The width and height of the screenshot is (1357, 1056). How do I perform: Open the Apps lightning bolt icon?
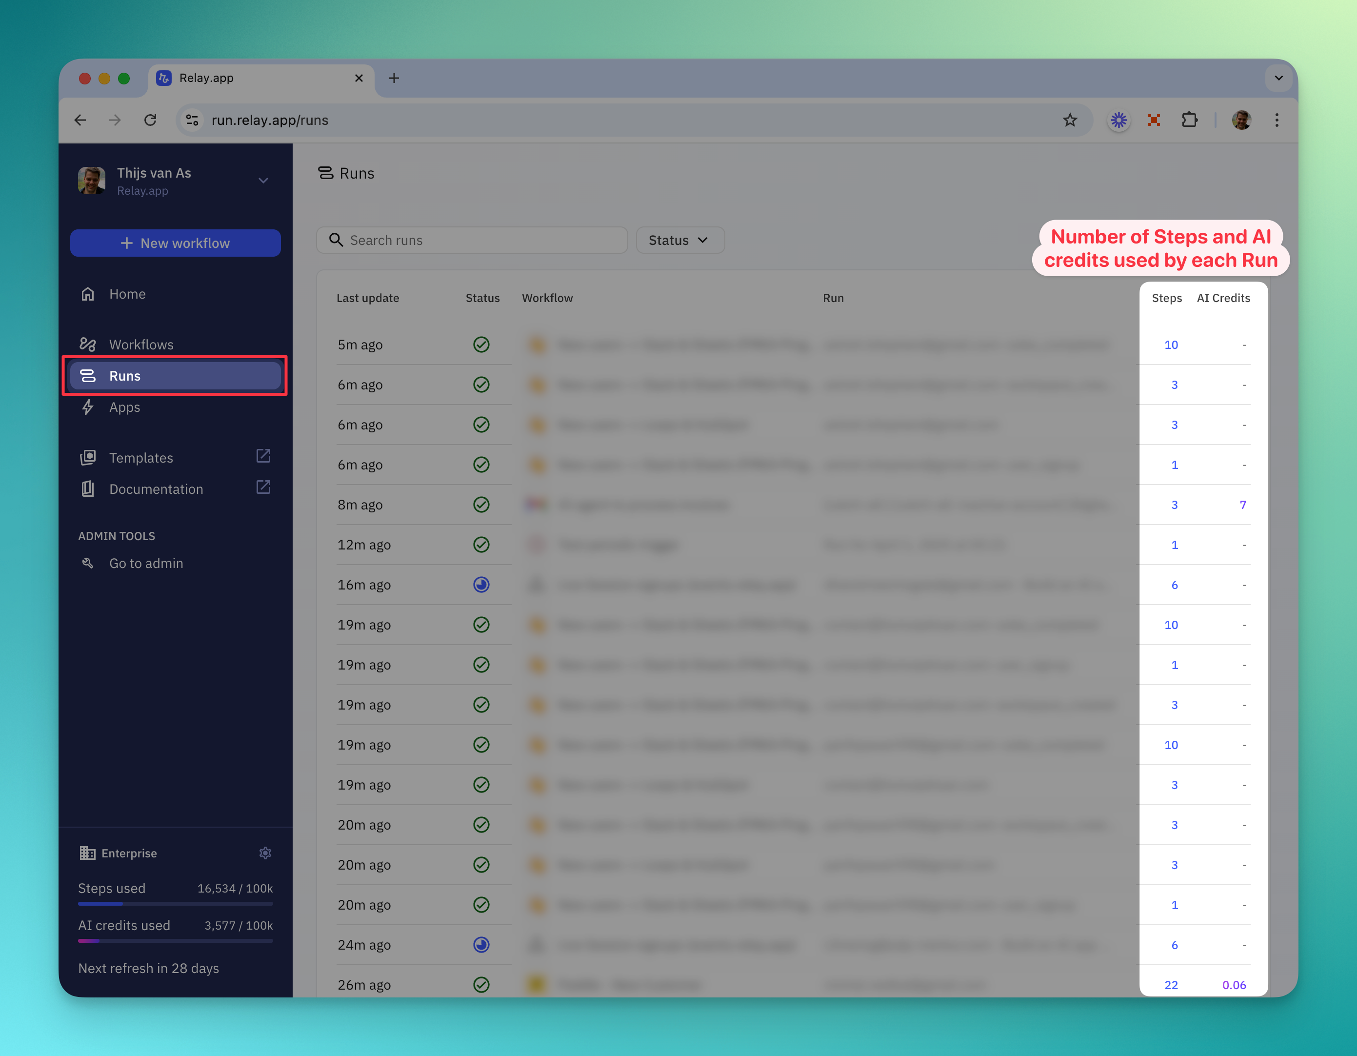tap(88, 407)
